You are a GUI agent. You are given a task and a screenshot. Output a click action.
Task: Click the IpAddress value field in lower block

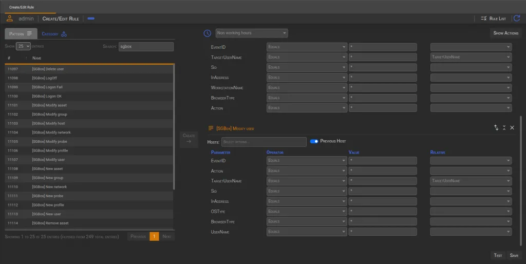383,201
